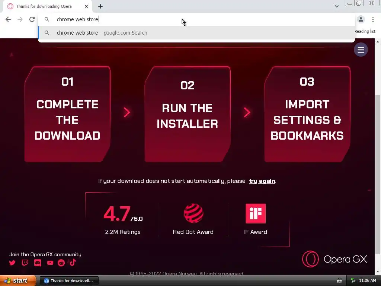Open the Windows start menu
Image resolution: width=381 pixels, height=286 pixels.
click(x=18, y=281)
